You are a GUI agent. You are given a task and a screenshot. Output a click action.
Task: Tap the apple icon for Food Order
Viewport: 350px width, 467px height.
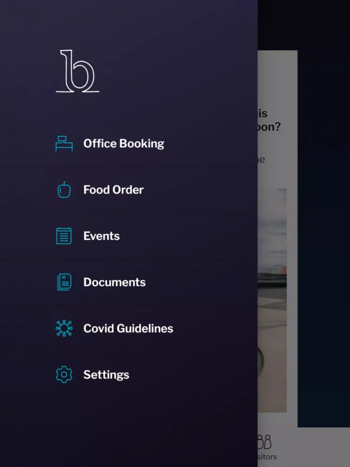[x=64, y=190]
